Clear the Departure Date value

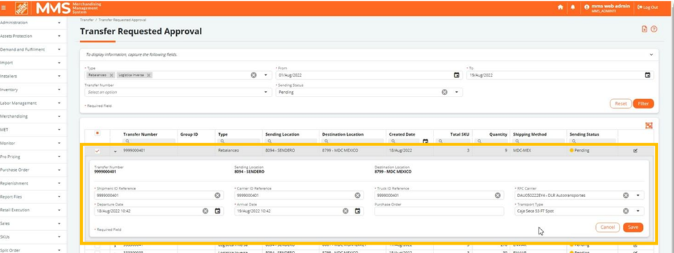click(205, 211)
